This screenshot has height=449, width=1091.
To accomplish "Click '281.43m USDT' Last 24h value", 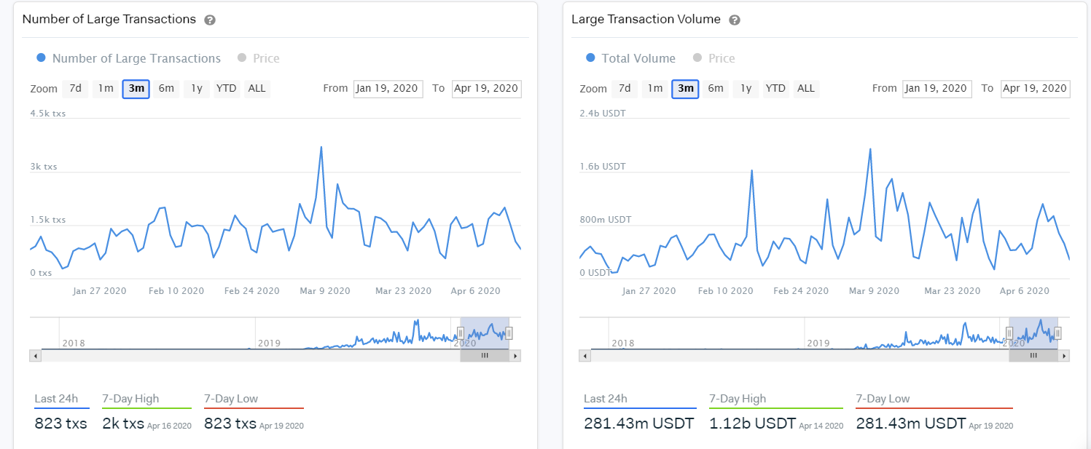I will [x=639, y=424].
